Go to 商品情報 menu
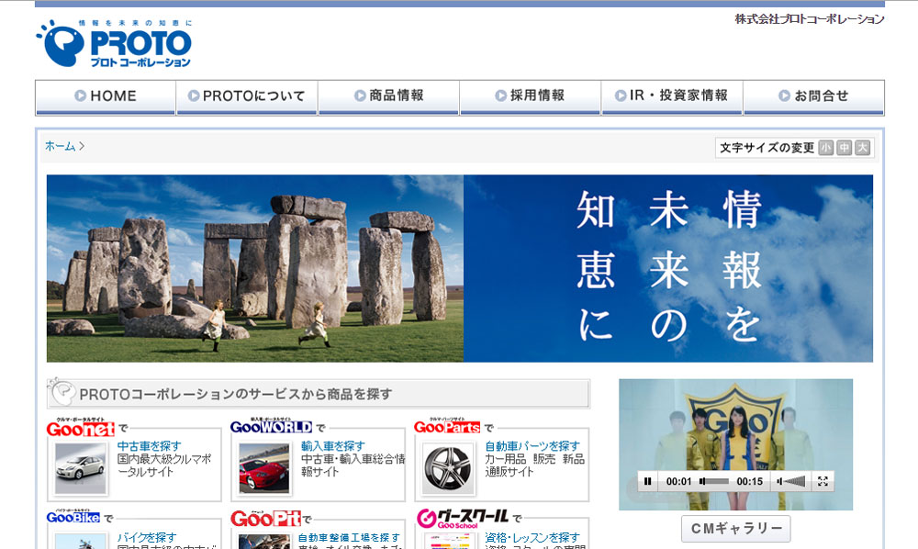This screenshot has width=918, height=549. click(x=388, y=97)
